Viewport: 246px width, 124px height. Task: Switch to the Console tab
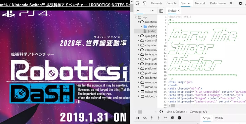pos(171,3)
